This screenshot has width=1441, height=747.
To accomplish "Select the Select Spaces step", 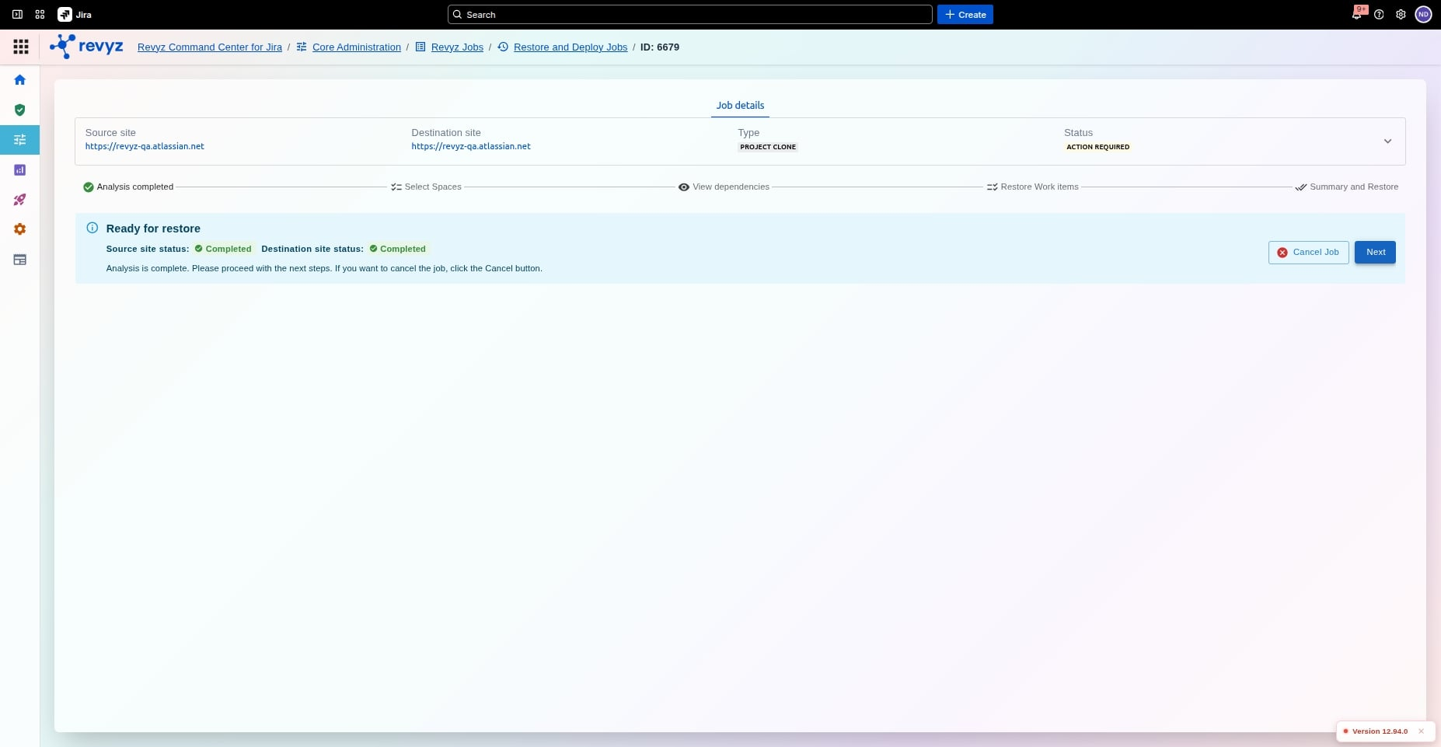I will pos(426,187).
